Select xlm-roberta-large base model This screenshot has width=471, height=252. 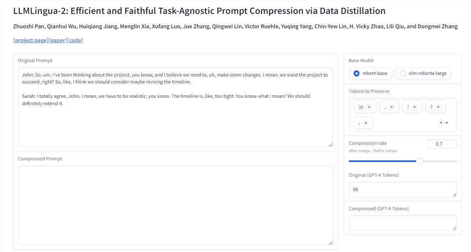(403, 73)
